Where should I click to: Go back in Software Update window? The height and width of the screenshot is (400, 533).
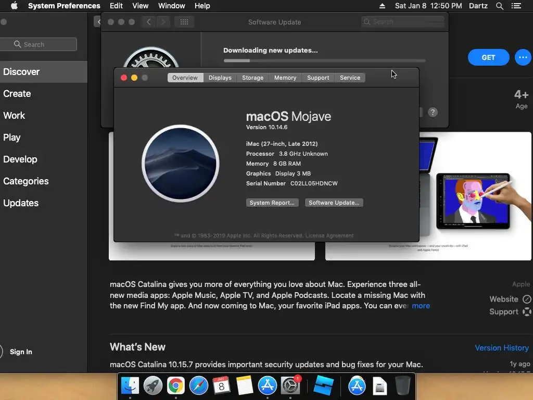[x=148, y=22]
